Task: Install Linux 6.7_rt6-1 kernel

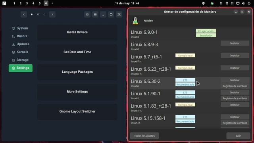Action: (235, 56)
